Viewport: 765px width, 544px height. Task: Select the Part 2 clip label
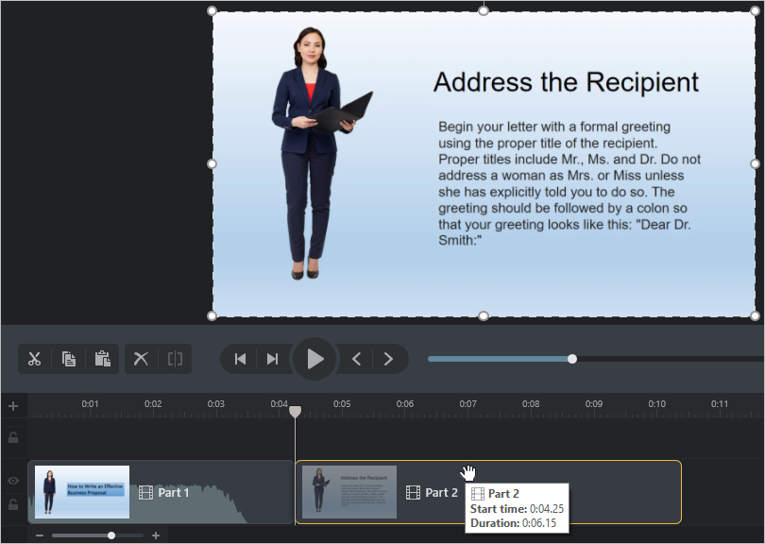[442, 493]
